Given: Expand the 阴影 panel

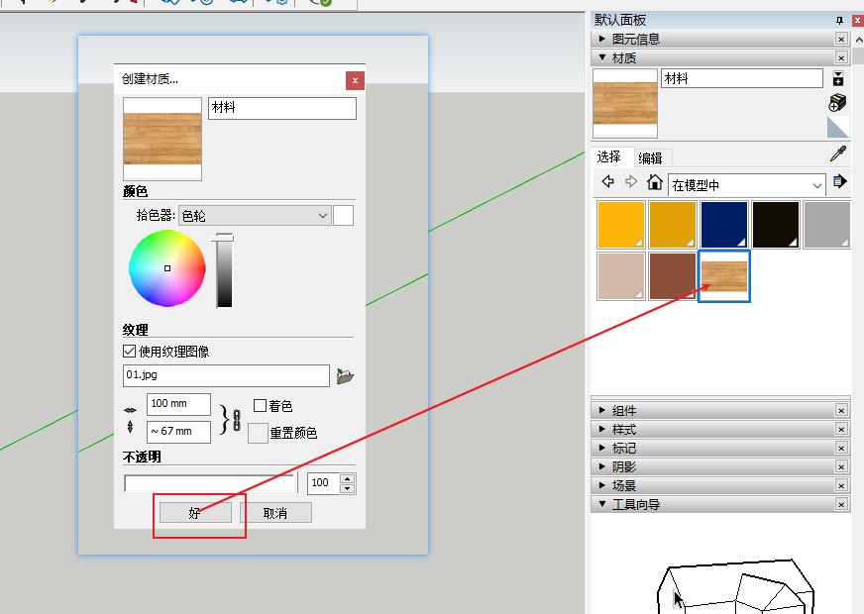Looking at the screenshot, I should 622,465.
